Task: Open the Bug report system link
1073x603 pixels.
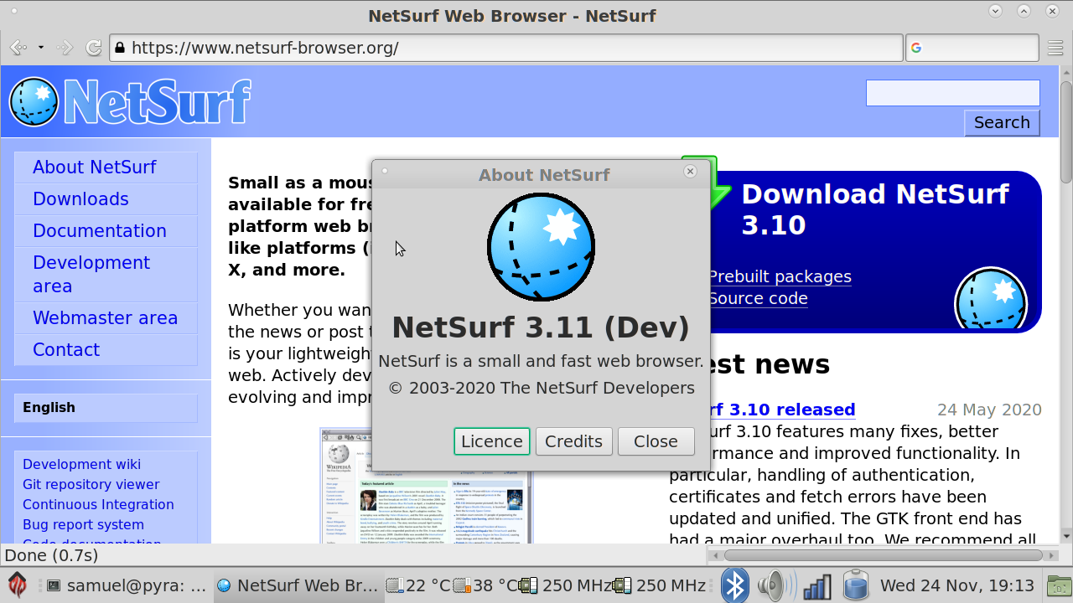Action: tap(83, 524)
